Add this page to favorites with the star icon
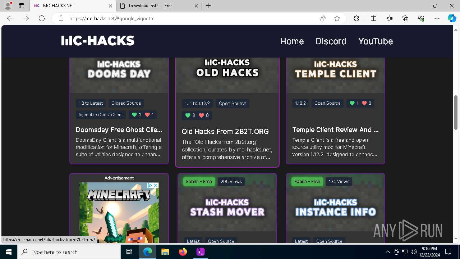Screen dimensions: 460x259 pos(337,18)
